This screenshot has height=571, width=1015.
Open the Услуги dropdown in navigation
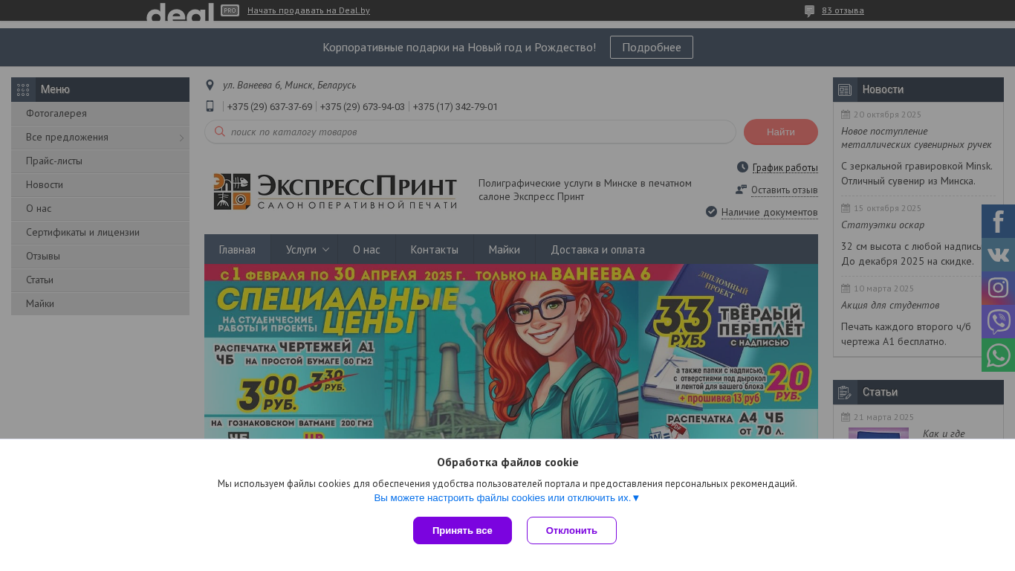[x=304, y=250]
